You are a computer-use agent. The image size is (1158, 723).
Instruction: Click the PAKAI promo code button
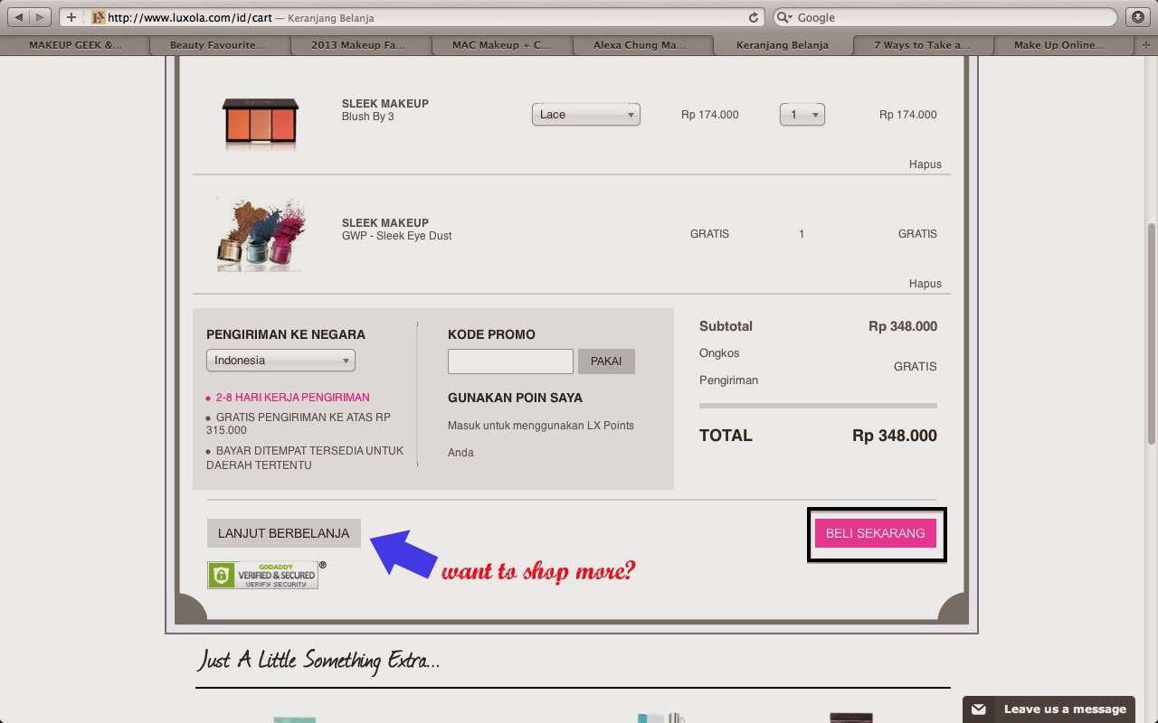pyautogui.click(x=606, y=361)
